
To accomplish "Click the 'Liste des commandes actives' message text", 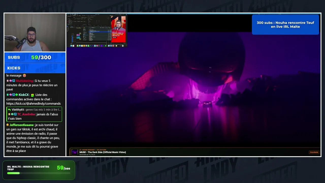I will coord(29,97).
